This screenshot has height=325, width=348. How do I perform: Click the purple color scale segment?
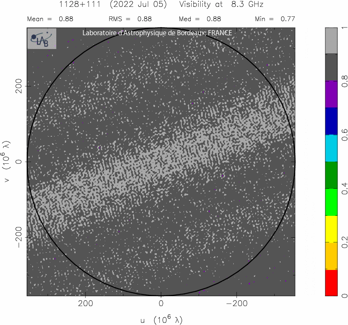click(331, 94)
